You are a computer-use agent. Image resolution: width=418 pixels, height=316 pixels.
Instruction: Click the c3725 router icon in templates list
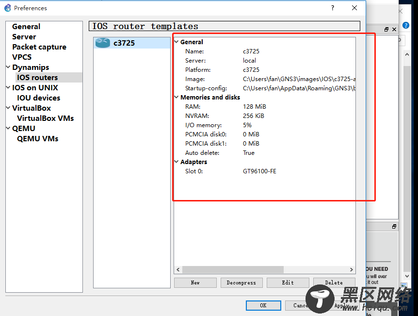[x=103, y=43]
